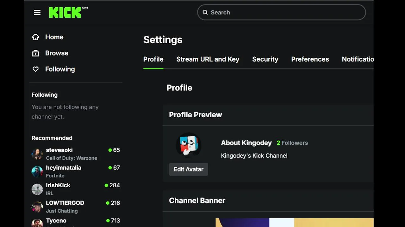Switch to the Profile tab
Image resolution: width=405 pixels, height=227 pixels.
pos(153,59)
